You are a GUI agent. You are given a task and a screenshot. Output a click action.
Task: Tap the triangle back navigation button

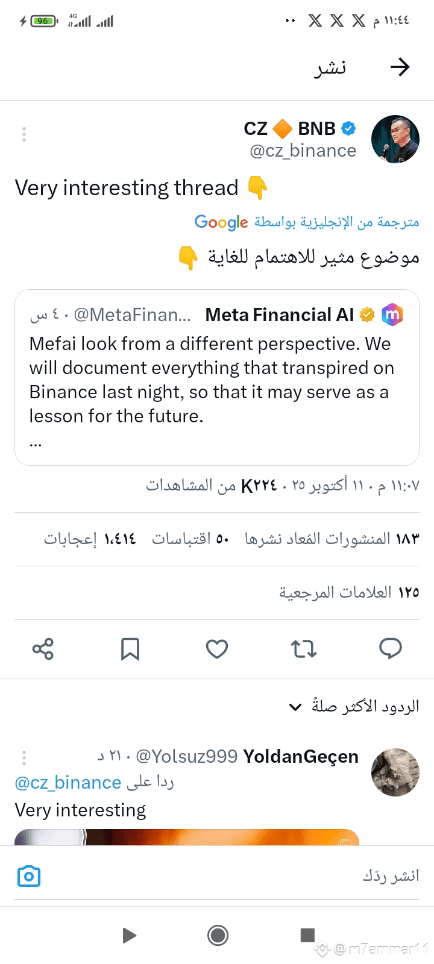[129, 935]
